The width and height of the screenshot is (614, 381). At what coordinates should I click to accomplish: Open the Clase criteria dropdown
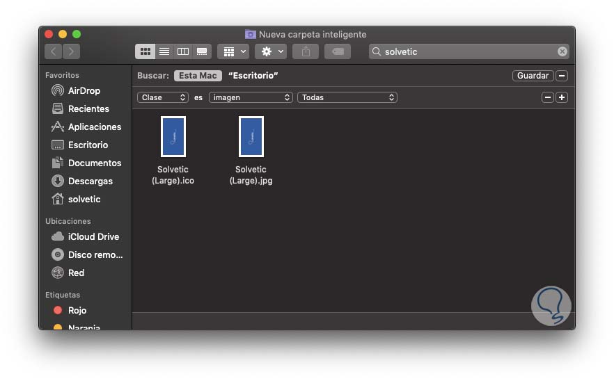click(162, 97)
